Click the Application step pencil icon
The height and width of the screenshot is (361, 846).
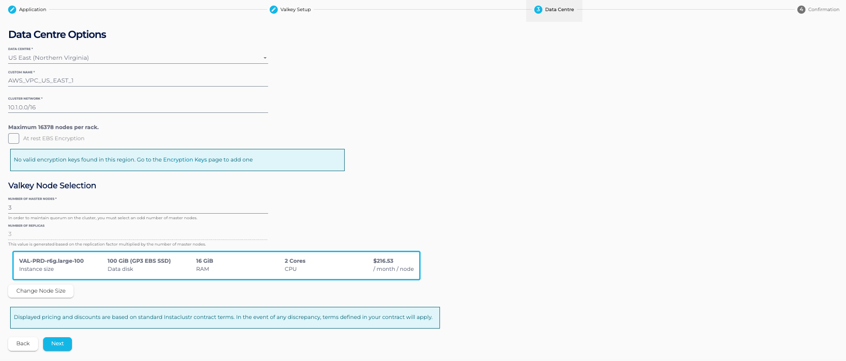point(12,10)
